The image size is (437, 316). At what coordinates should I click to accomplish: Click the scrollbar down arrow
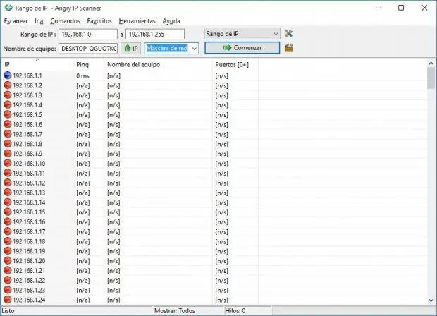point(431,300)
